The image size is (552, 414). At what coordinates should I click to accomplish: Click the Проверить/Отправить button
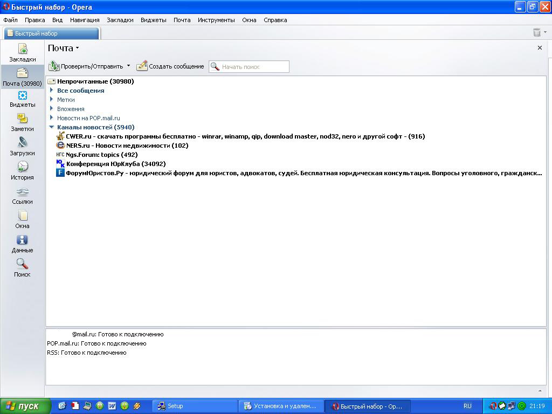86,66
